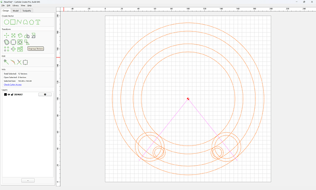Open the Circular Array tool
The image size is (316, 190).
[x=13, y=49]
